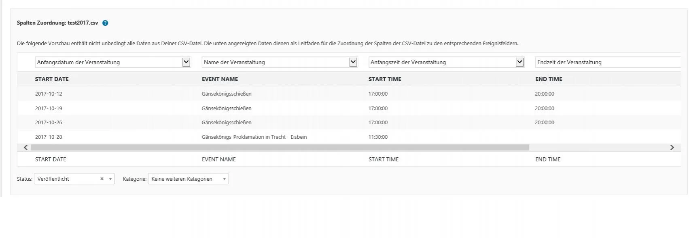Click the 11:30:00 start time cell
The width and height of the screenshot is (689, 238).
coord(378,137)
